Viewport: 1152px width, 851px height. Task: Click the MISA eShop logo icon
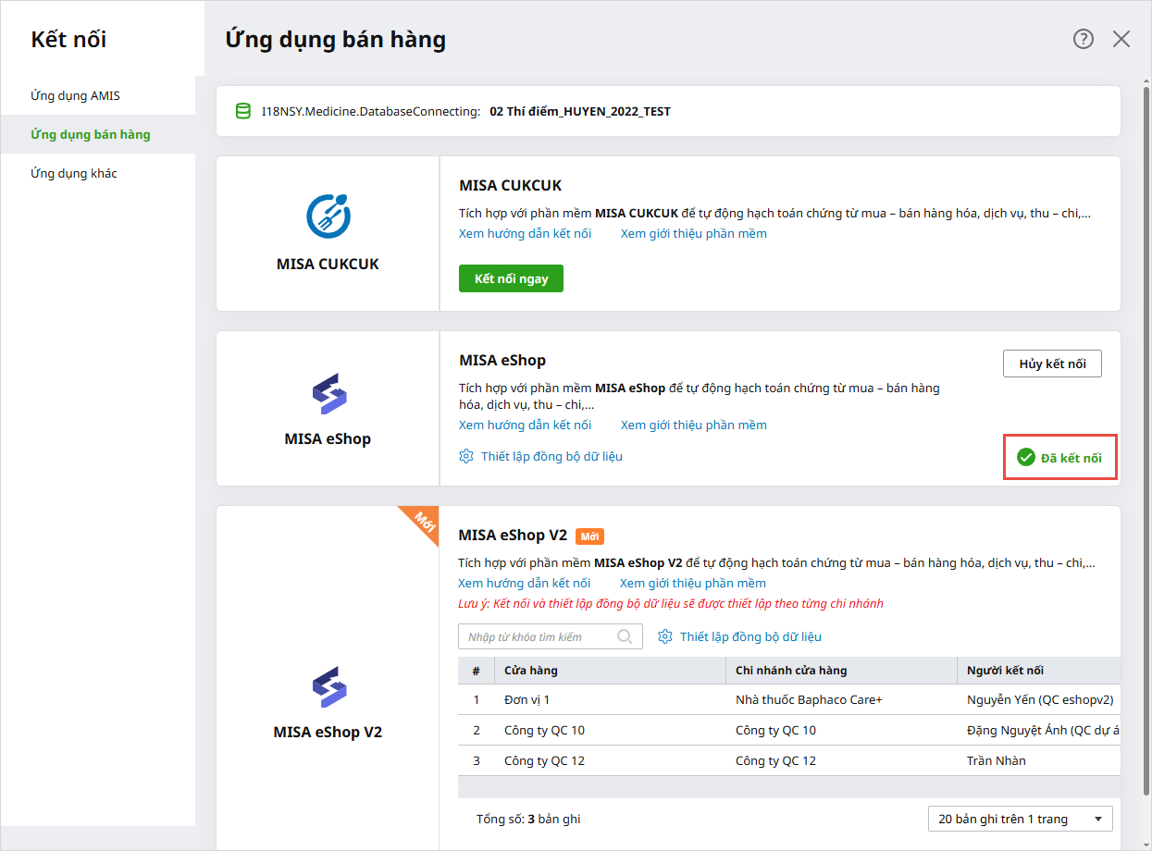coord(328,394)
